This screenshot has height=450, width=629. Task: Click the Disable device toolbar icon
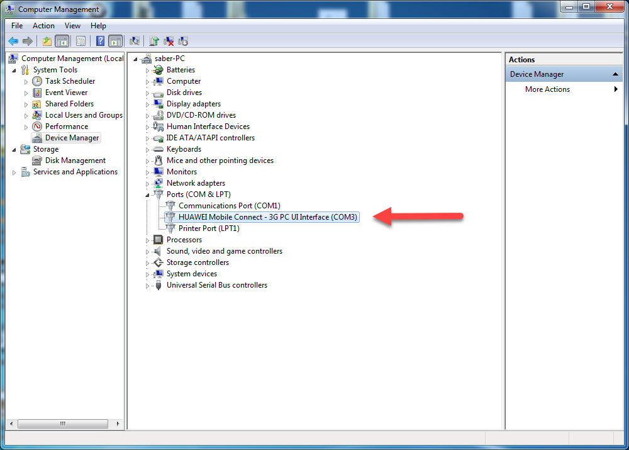point(183,41)
